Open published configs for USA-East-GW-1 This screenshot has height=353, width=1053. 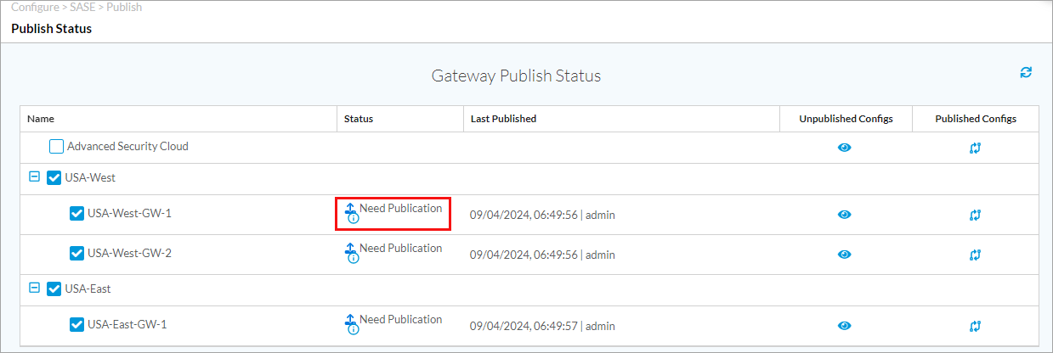click(975, 326)
